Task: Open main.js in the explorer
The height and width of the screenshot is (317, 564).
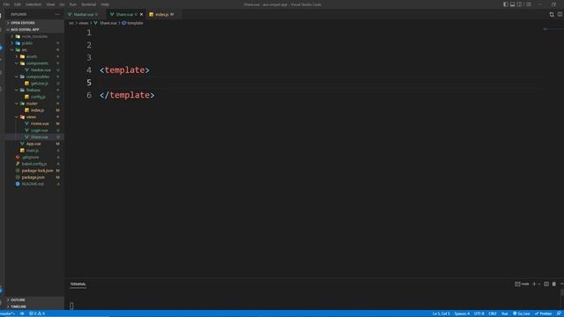Action: [x=34, y=151]
